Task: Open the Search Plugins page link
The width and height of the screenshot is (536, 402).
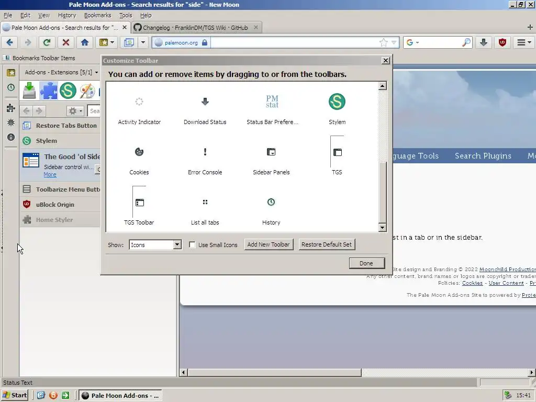Action: [x=483, y=156]
